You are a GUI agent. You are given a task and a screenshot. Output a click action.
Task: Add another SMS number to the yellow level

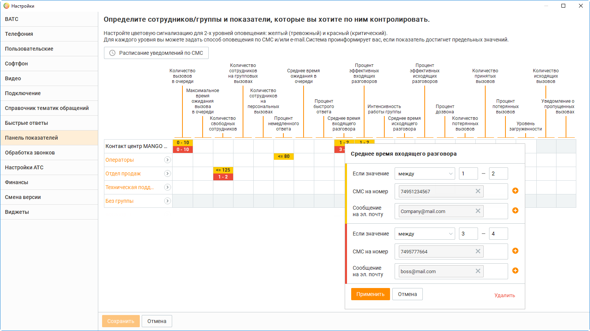tap(515, 191)
